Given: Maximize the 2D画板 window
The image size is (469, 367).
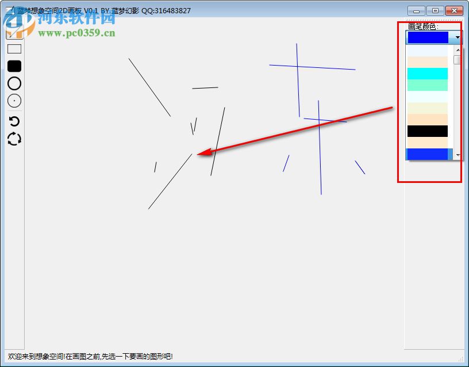Looking at the screenshot, I should (x=434, y=10).
